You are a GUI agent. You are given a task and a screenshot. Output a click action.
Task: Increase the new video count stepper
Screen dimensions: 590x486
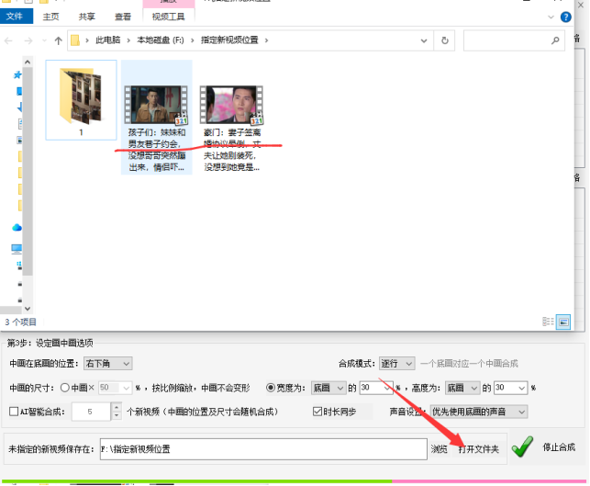(x=117, y=407)
